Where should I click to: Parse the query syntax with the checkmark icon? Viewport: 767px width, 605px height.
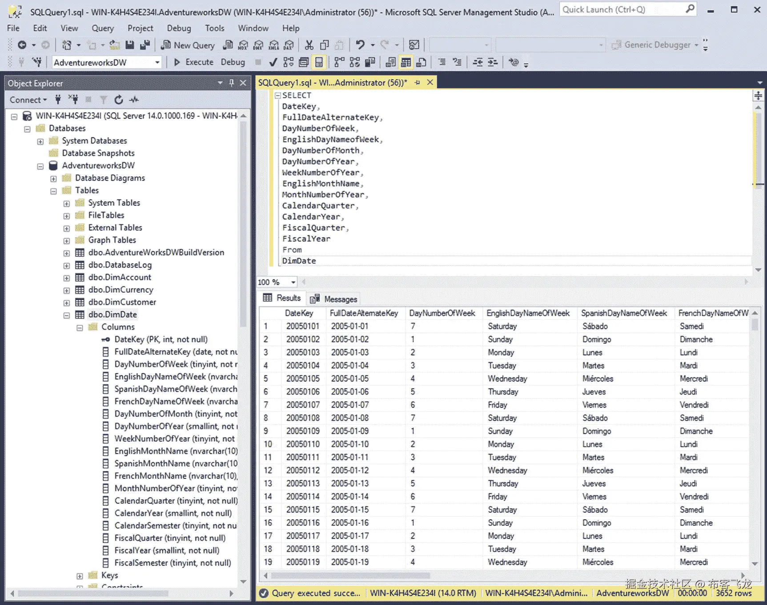click(273, 62)
